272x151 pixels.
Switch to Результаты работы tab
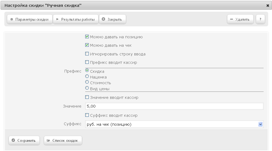[76, 19]
